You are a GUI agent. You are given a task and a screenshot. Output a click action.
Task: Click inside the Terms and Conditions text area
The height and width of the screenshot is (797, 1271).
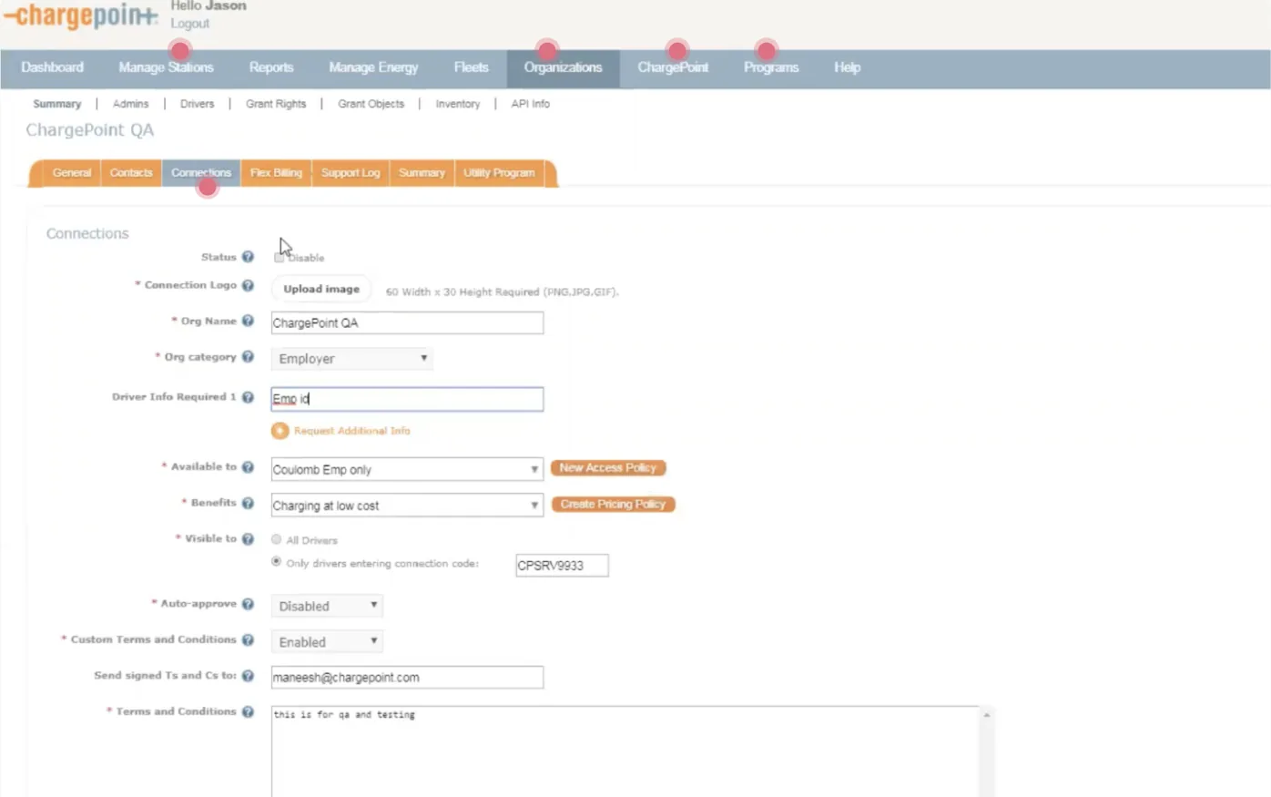[x=625, y=751]
